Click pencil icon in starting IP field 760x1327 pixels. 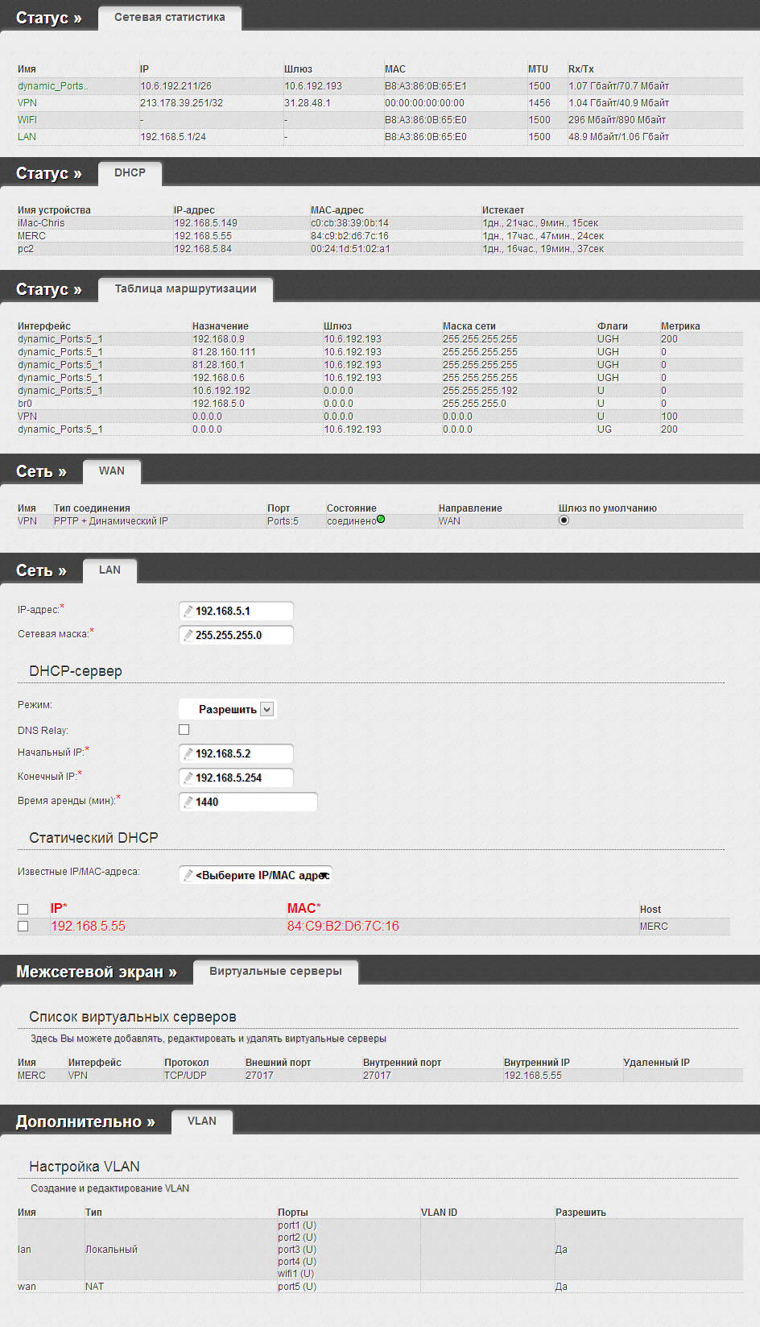tap(188, 753)
